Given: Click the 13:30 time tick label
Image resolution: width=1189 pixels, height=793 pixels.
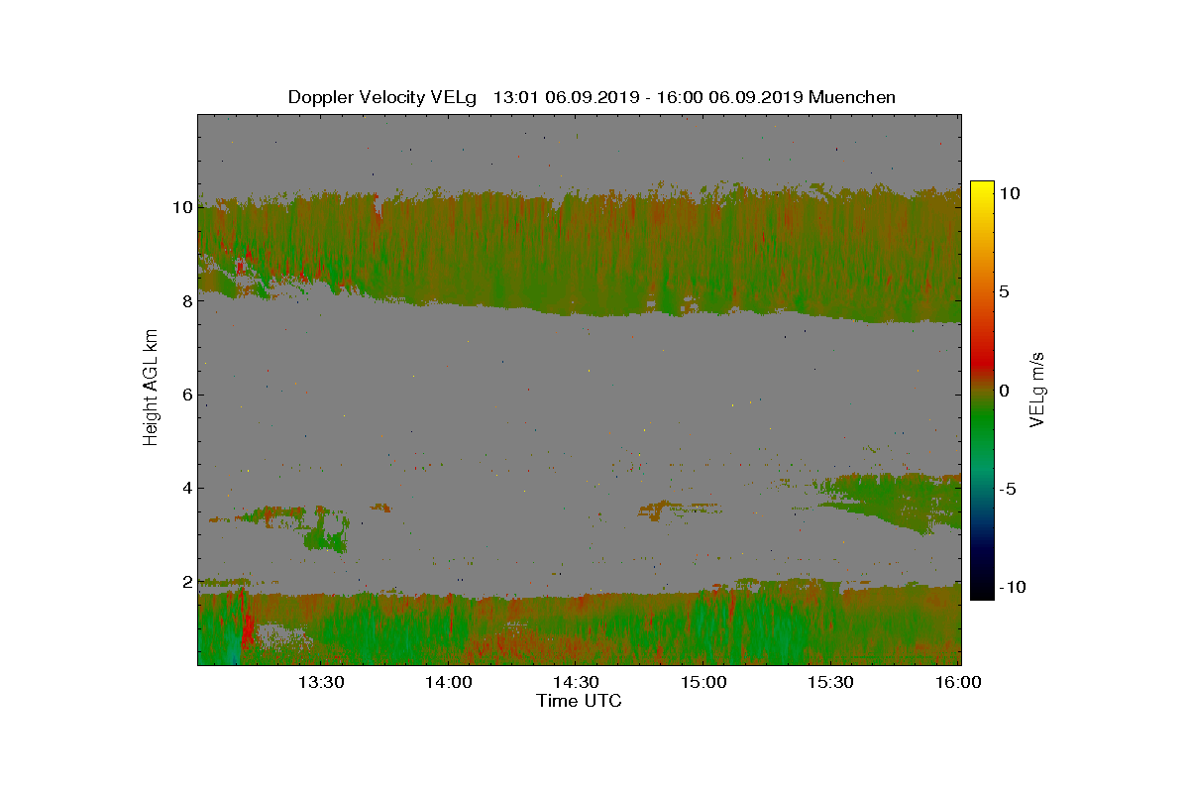Looking at the screenshot, I should (x=321, y=682).
